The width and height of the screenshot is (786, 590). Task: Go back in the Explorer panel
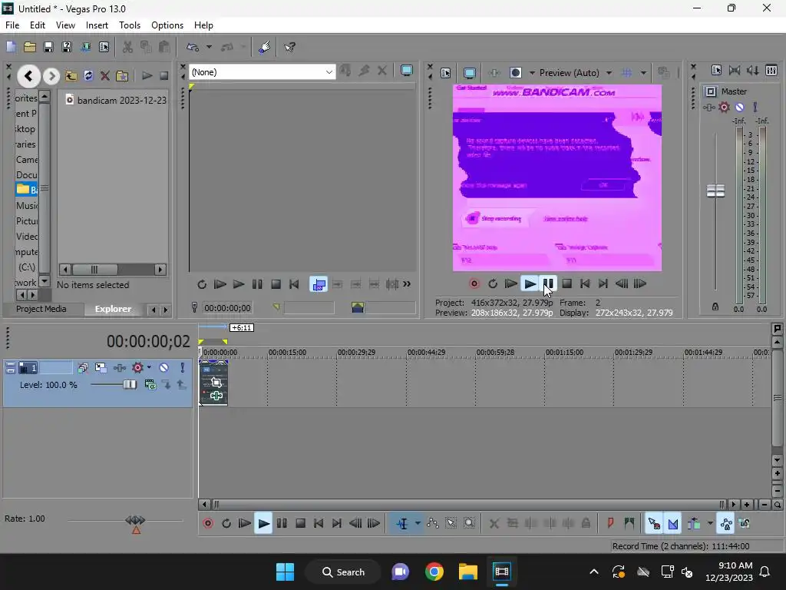click(x=28, y=76)
